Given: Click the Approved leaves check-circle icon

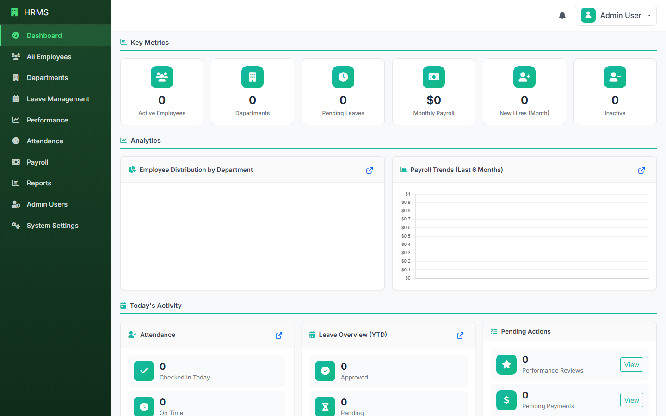Looking at the screenshot, I should [x=325, y=371].
